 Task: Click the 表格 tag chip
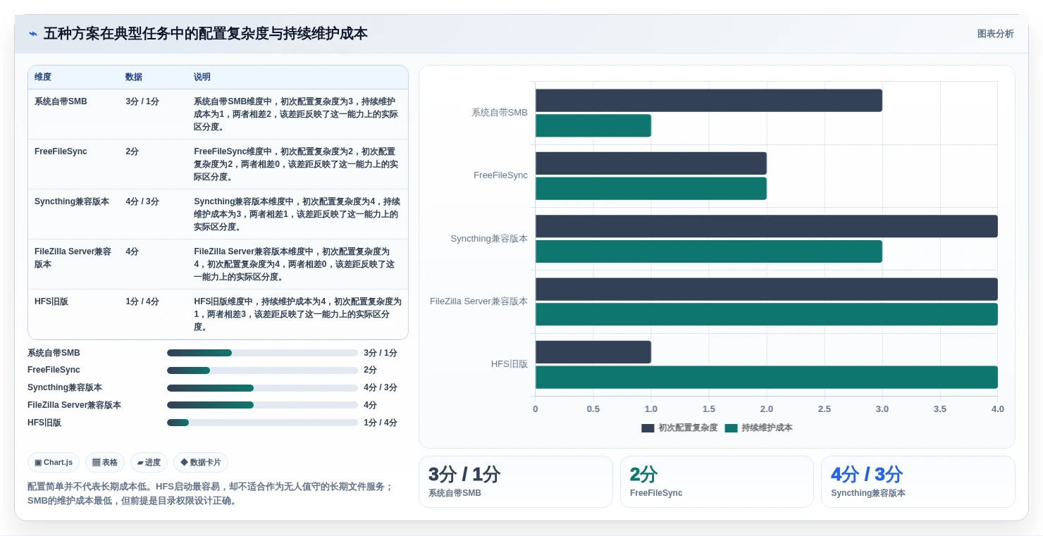coord(105,463)
